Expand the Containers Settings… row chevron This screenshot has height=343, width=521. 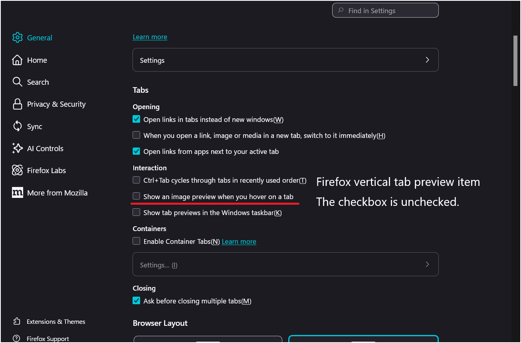pyautogui.click(x=427, y=264)
